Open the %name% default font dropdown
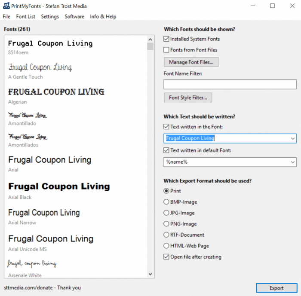301x296 pixels. click(x=293, y=162)
